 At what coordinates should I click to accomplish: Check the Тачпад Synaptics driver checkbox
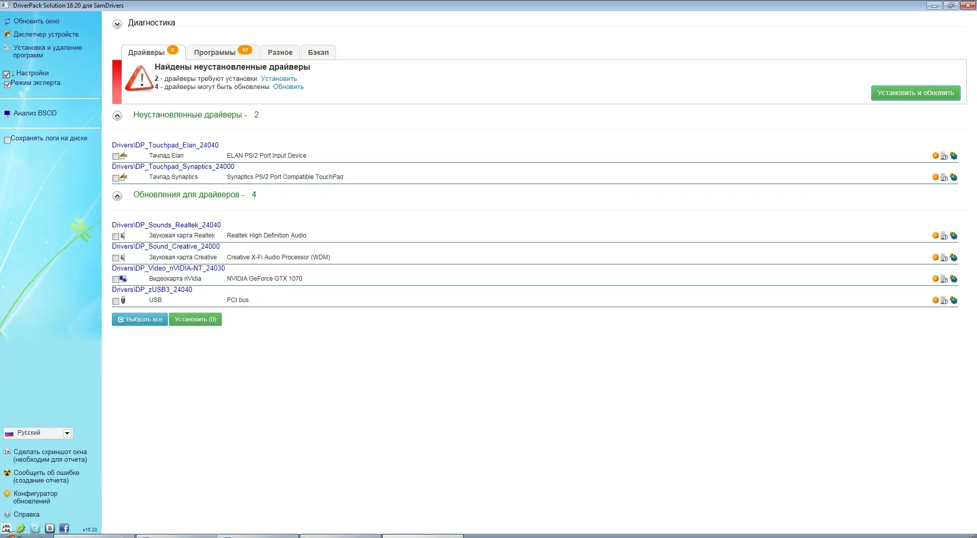[x=116, y=178]
